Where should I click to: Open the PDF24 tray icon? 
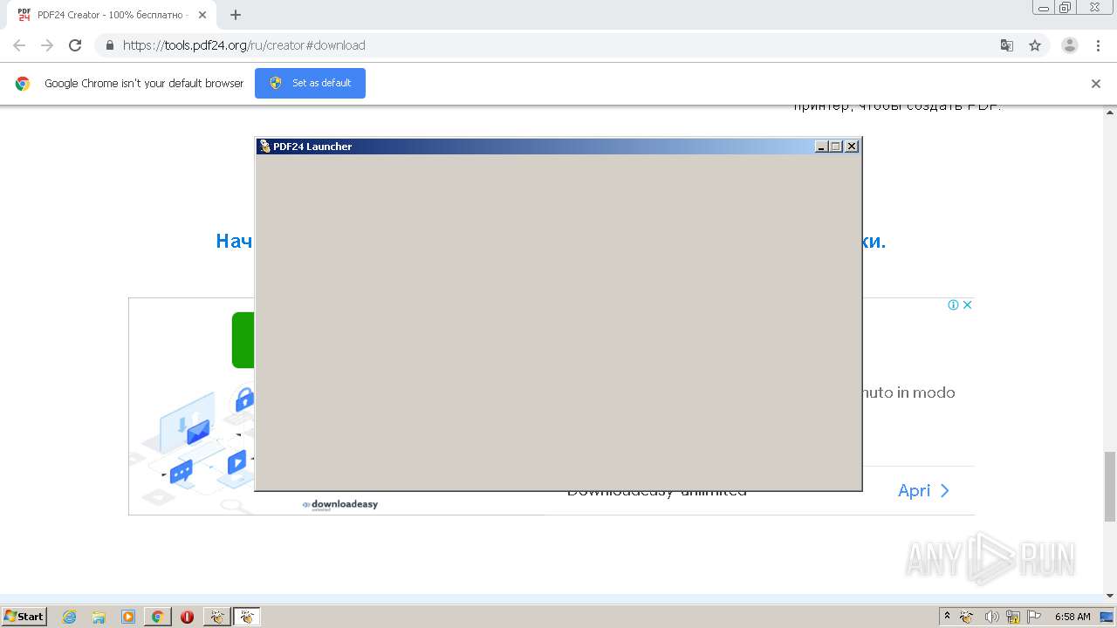pos(967,617)
